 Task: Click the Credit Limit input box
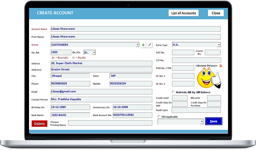180,98
